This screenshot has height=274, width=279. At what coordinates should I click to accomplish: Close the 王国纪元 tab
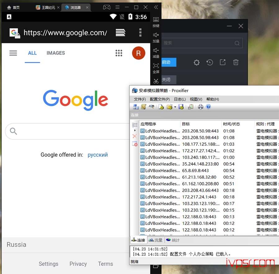[58, 7]
